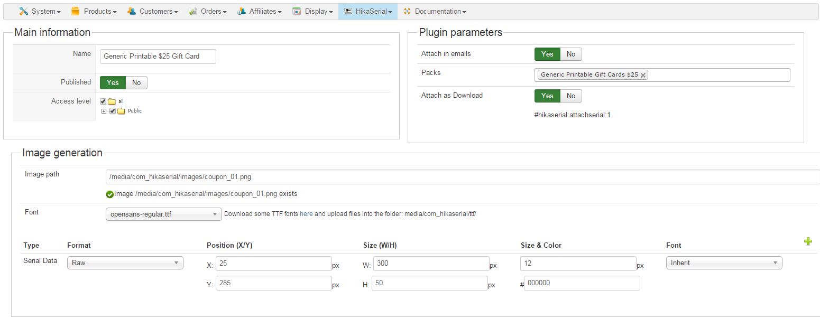Click the Image path input field
Screen dimensions: 820x328
[x=460, y=177]
